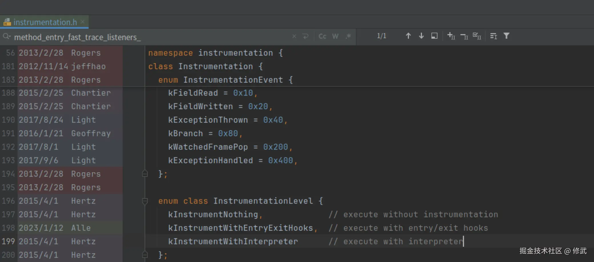This screenshot has height=262, width=594.
Task: Go to next search occurrence arrow
Action: (421, 36)
